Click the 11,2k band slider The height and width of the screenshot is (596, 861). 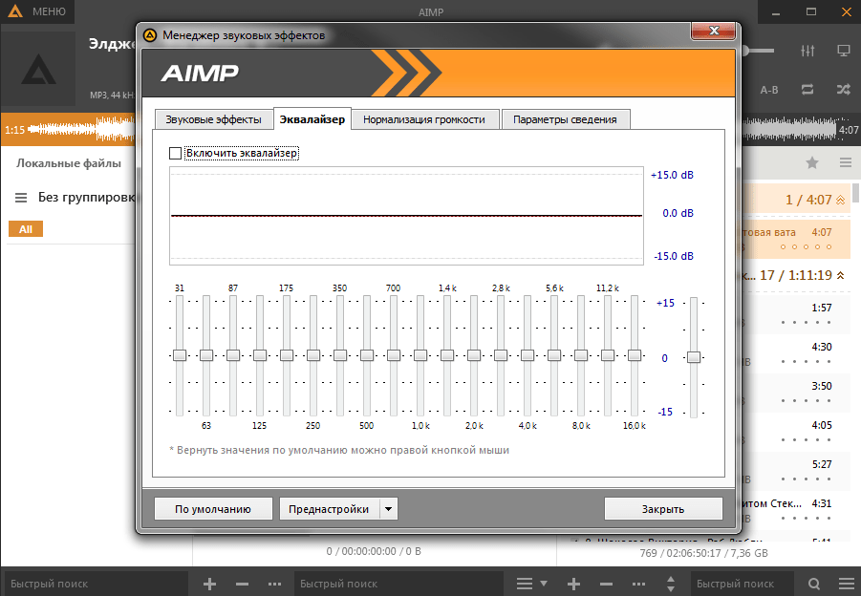[x=608, y=355]
